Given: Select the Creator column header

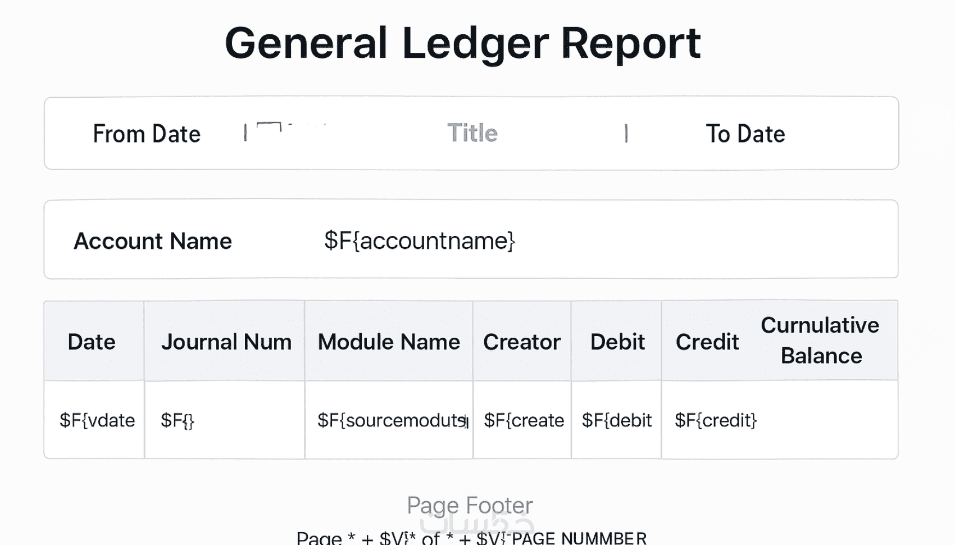Looking at the screenshot, I should [522, 342].
